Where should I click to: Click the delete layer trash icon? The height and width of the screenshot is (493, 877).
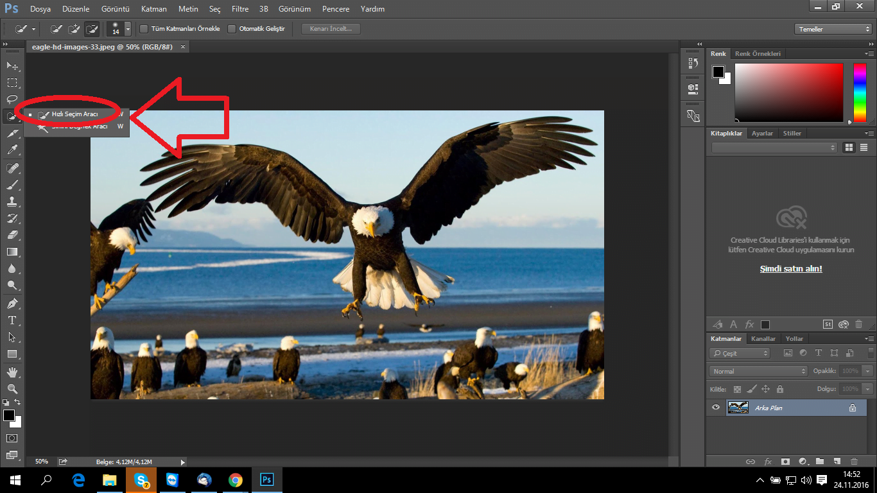pos(854,461)
